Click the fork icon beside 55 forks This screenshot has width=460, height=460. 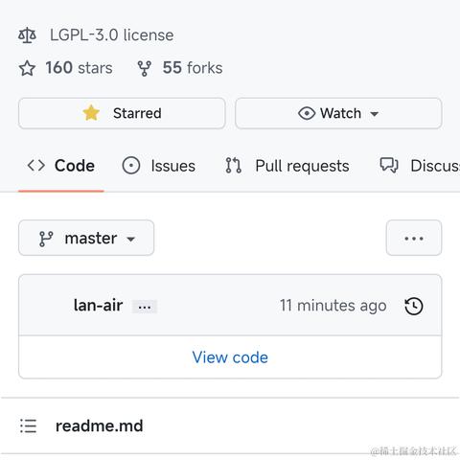coord(145,68)
